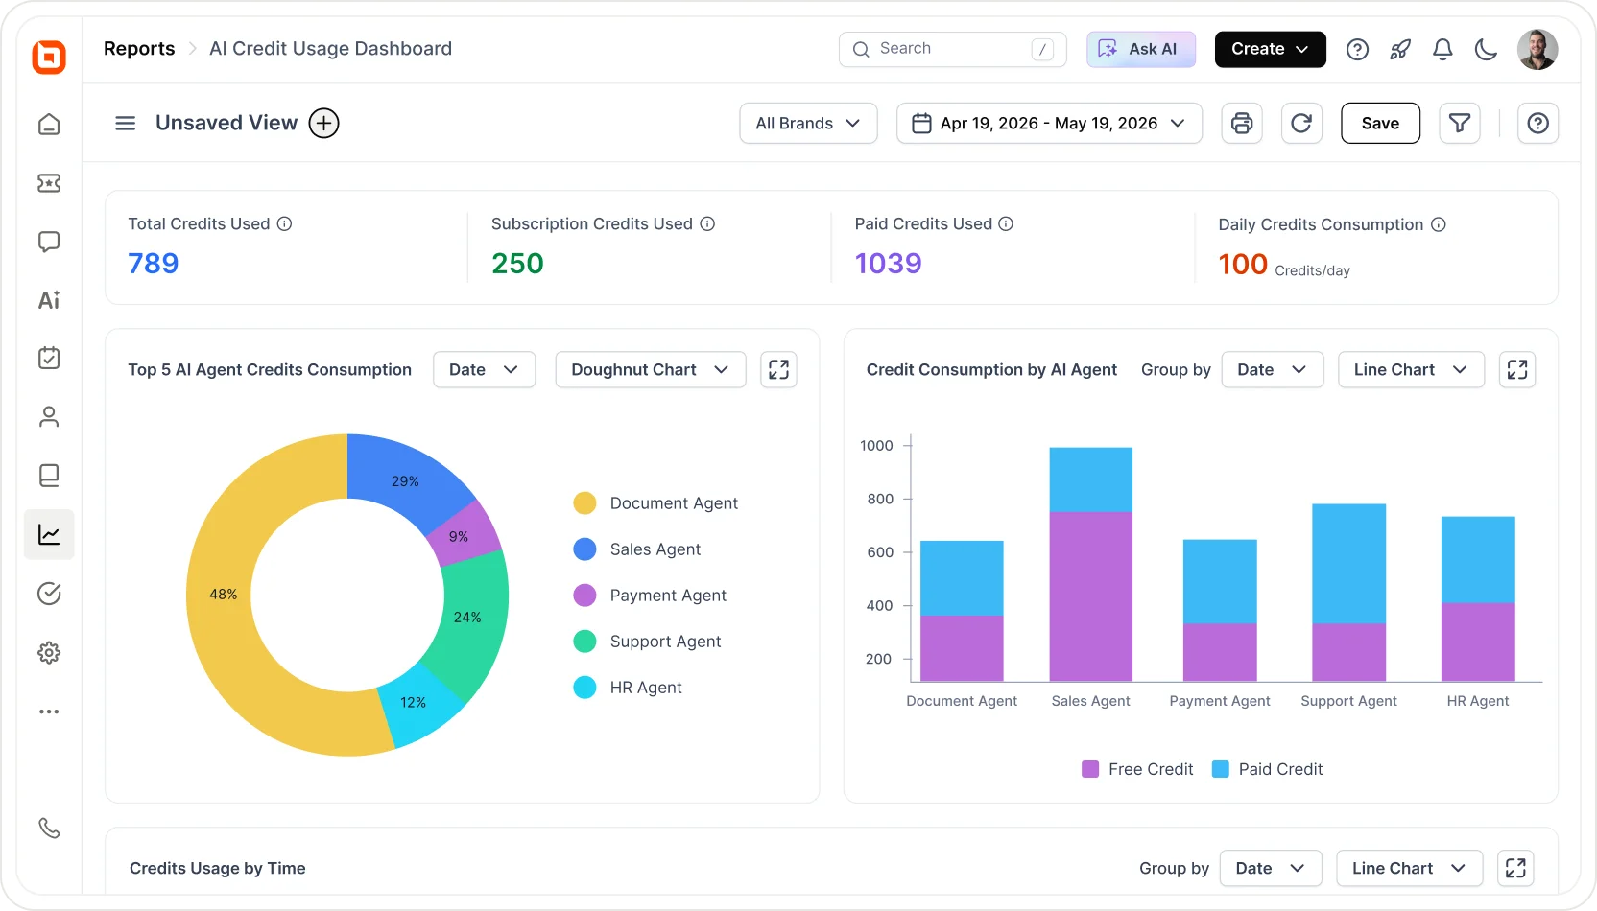Open the Contacts person icon in sidebar
The width and height of the screenshot is (1597, 911).
click(x=49, y=417)
